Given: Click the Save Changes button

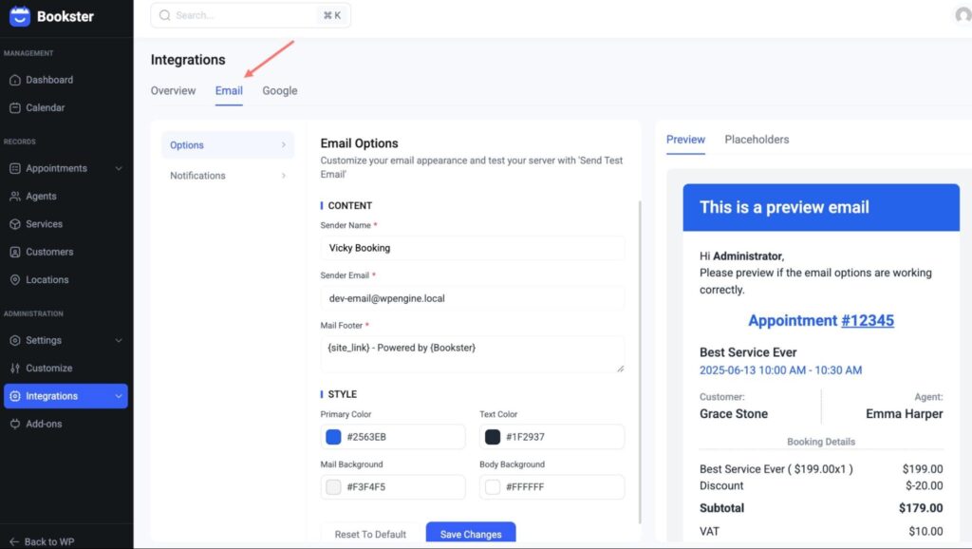Looking at the screenshot, I should pyautogui.click(x=471, y=534).
